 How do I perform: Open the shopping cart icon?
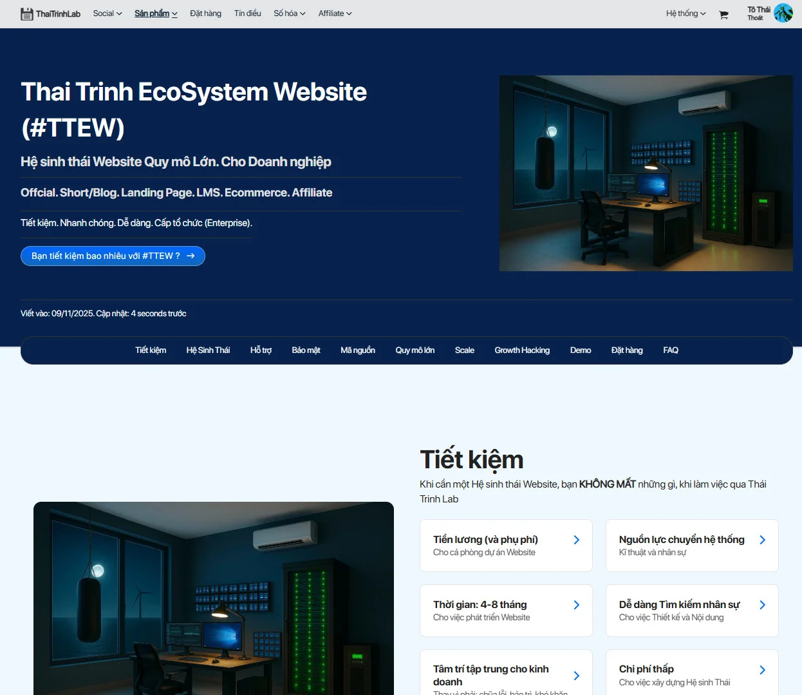tap(723, 14)
